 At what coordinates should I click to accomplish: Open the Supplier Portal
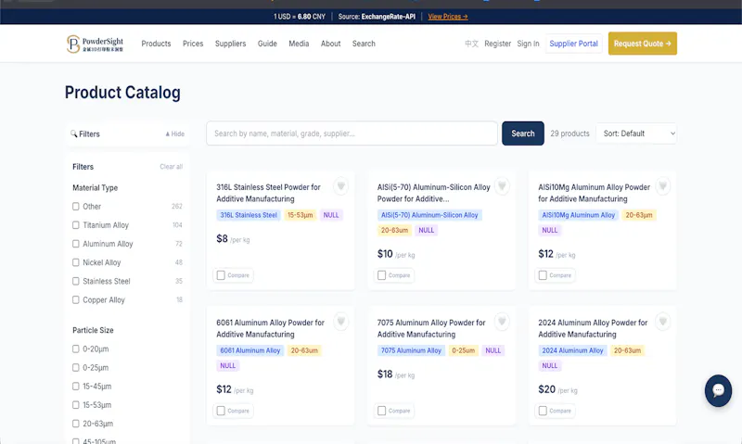(x=573, y=44)
